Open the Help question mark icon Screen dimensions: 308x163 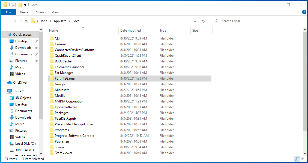[304, 12]
